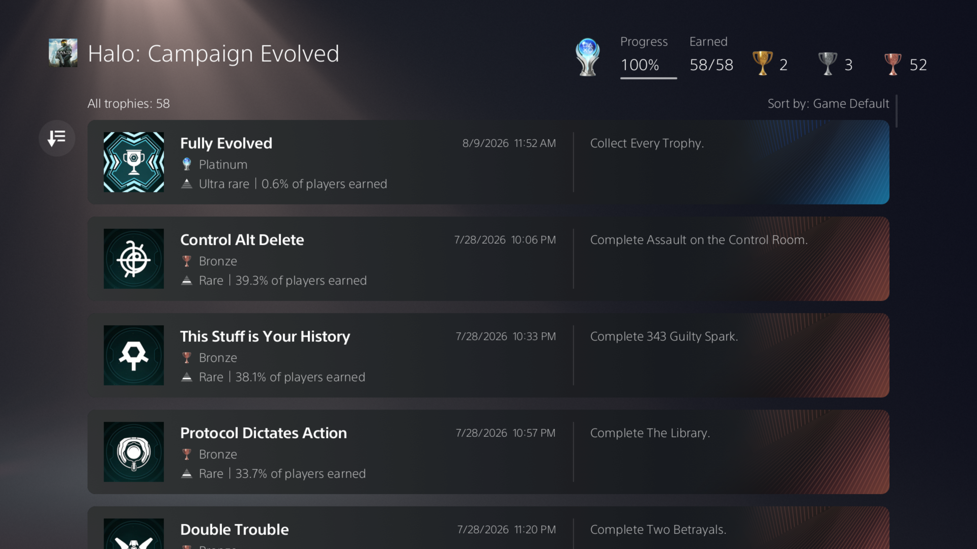This screenshot has width=977, height=549.
Task: Open the Control Alt Delete trophy title
Action: pyautogui.click(x=242, y=240)
